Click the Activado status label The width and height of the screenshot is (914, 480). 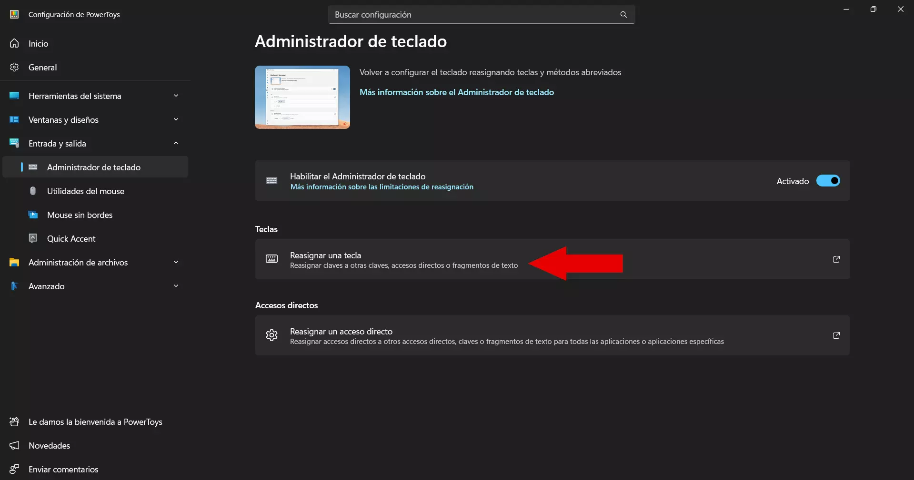(793, 181)
